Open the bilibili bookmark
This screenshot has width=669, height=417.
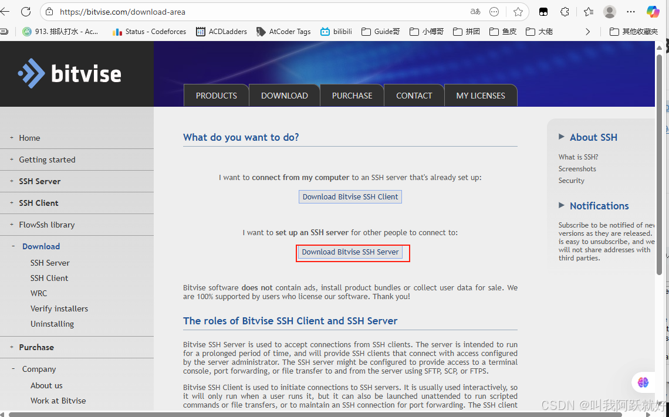pyautogui.click(x=336, y=32)
